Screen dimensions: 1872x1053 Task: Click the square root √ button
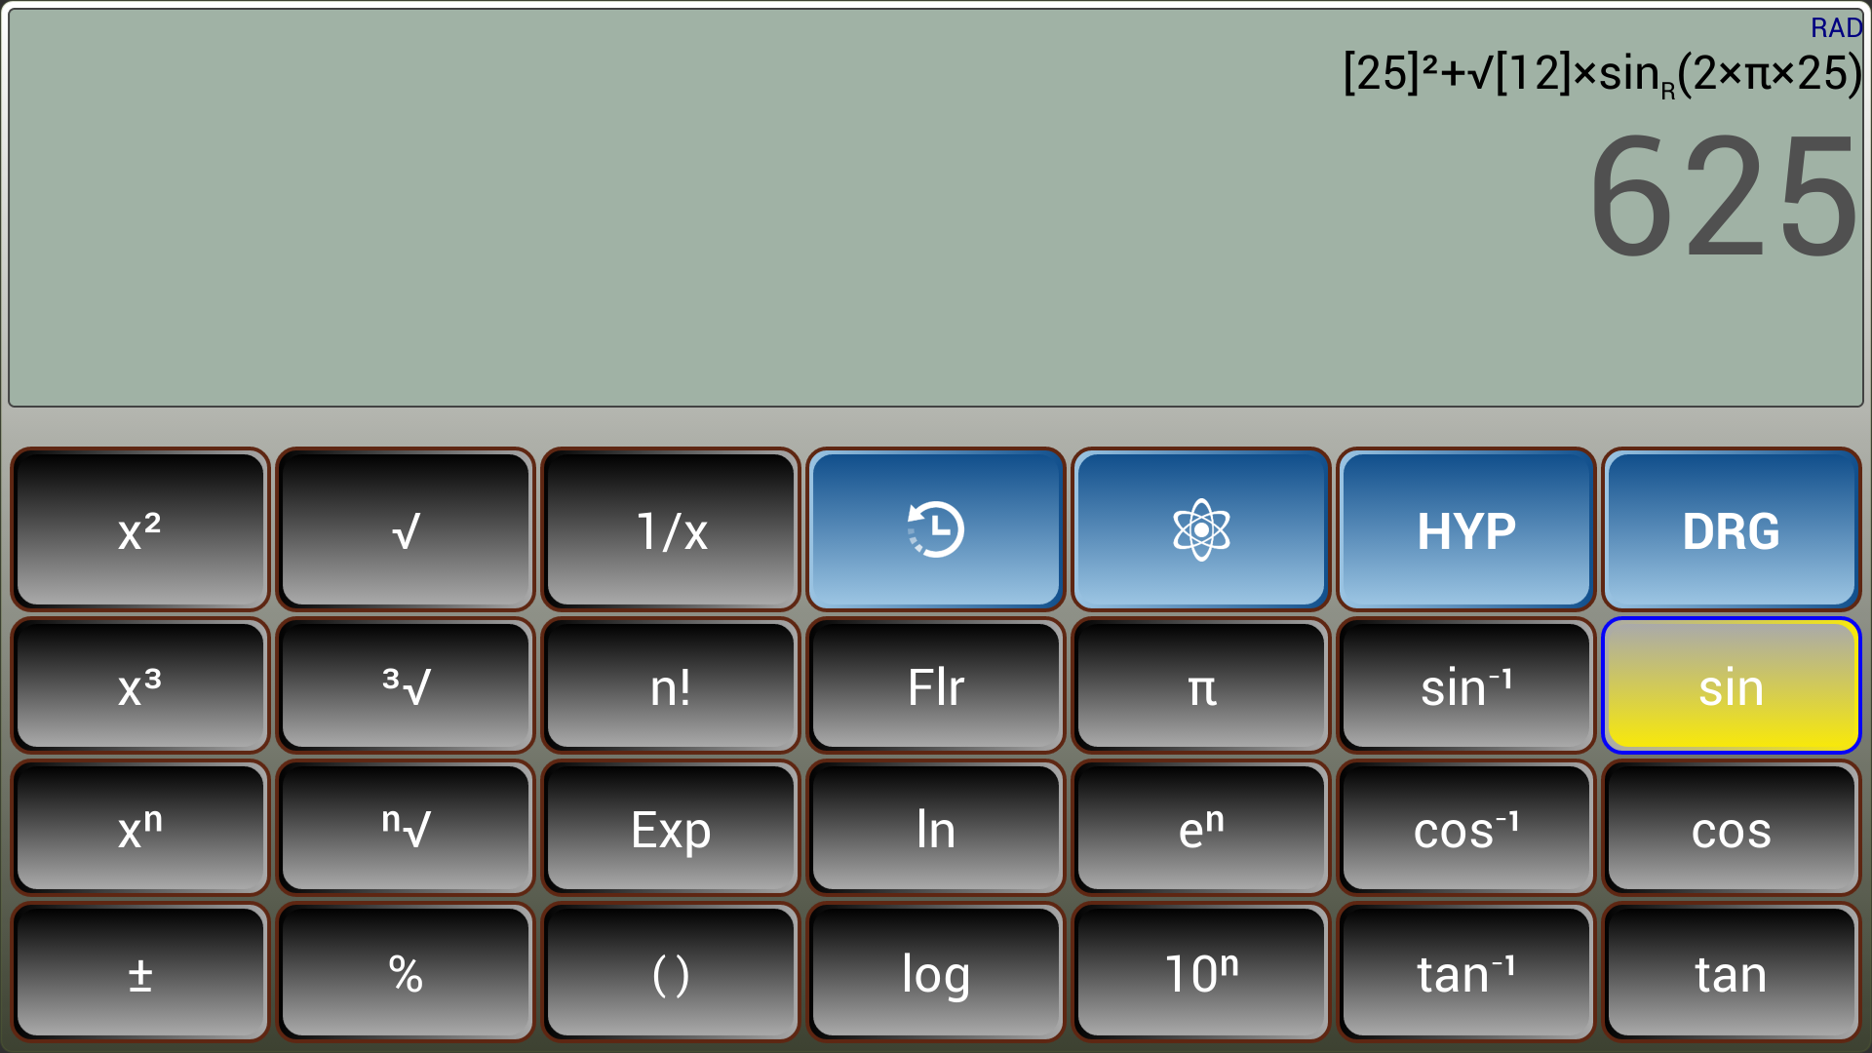click(x=405, y=528)
